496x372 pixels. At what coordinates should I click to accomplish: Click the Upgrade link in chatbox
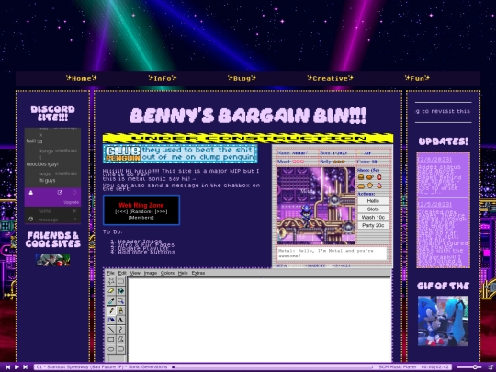pos(71,202)
